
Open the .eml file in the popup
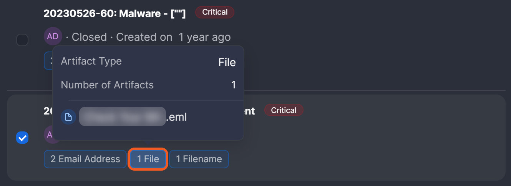[133, 117]
